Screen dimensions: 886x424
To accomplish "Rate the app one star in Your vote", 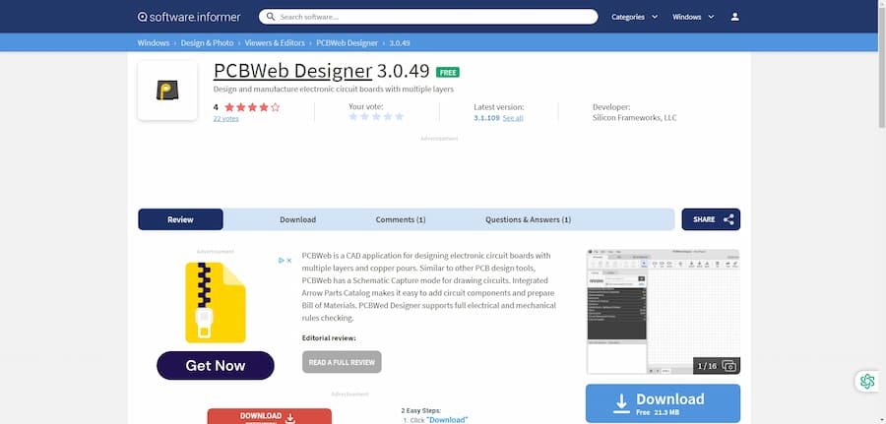I will [x=353, y=116].
